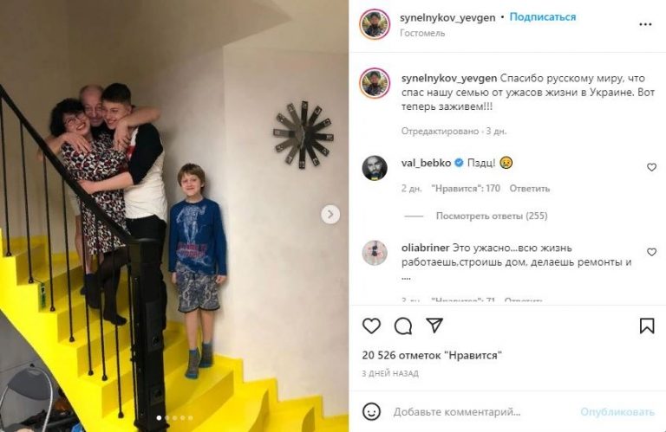Like the val_bebko comment heart

[651, 167]
